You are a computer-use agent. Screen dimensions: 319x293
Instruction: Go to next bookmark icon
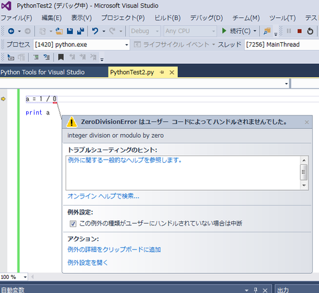point(82,57)
